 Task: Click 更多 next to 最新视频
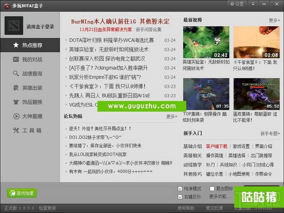click(x=274, y=20)
